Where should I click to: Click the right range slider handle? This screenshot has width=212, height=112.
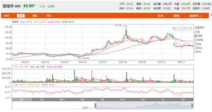[192, 105]
